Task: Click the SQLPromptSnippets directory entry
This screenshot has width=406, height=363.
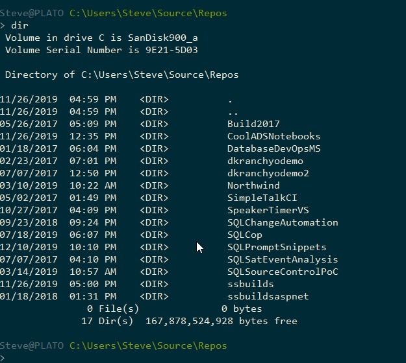Action: [276, 247]
